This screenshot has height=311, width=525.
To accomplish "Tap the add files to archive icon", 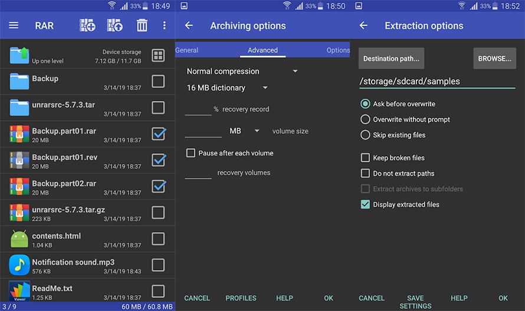I will (87, 25).
